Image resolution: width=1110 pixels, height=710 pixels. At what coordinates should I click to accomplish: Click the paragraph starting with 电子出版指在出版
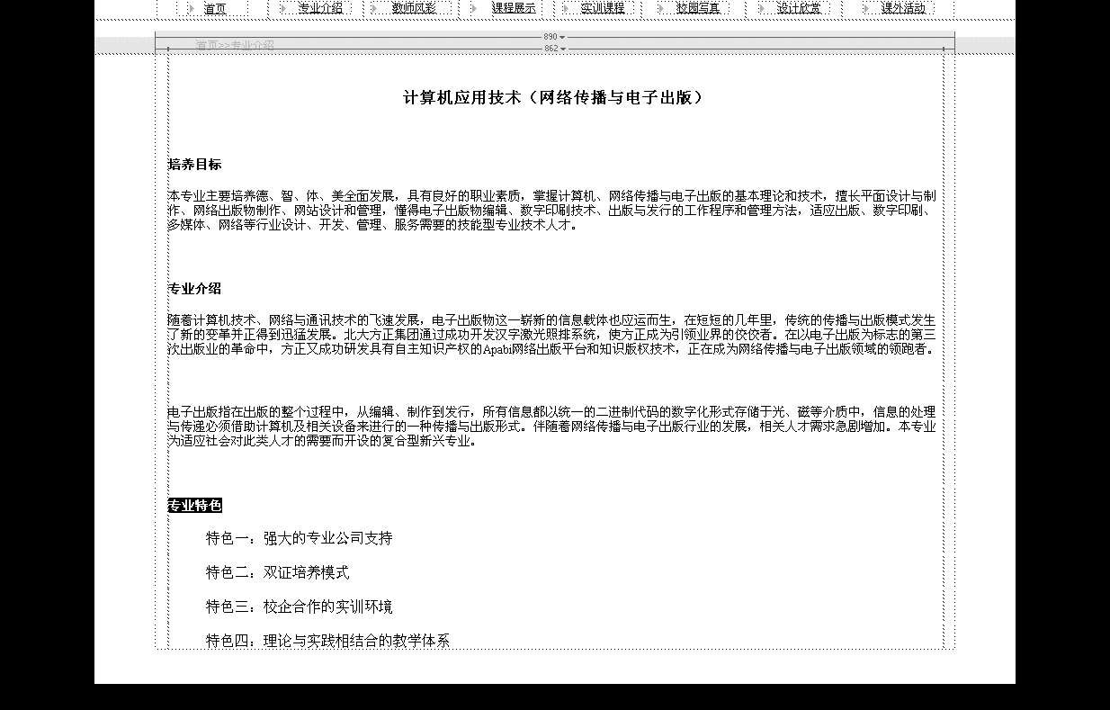tap(551, 427)
